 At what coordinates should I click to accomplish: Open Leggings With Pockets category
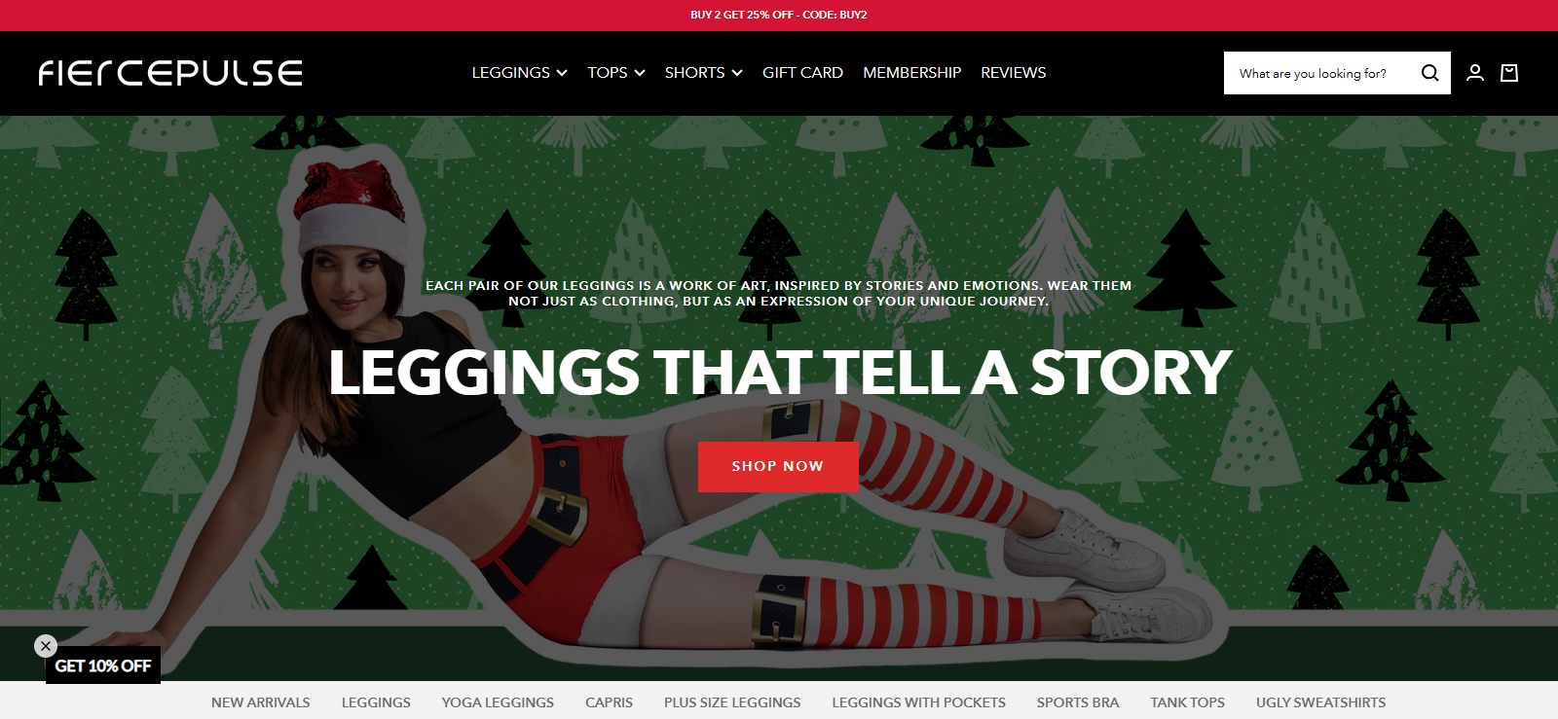pos(918,702)
